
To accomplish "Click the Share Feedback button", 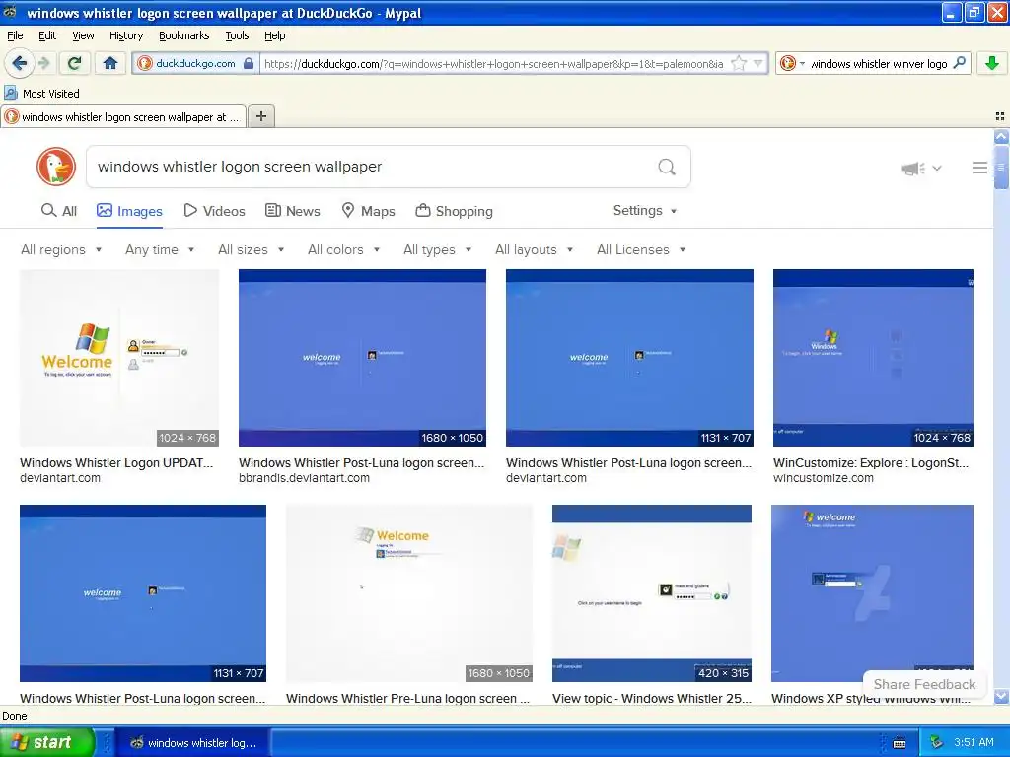I will tap(923, 684).
